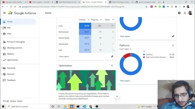195x109 pixels.
Task: Bookmark the page with star icon
Action: pyautogui.click(x=147, y=7)
